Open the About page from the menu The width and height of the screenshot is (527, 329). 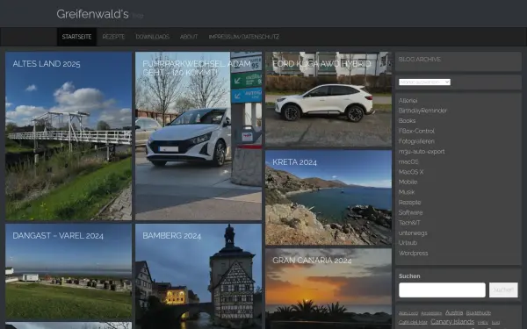[189, 37]
